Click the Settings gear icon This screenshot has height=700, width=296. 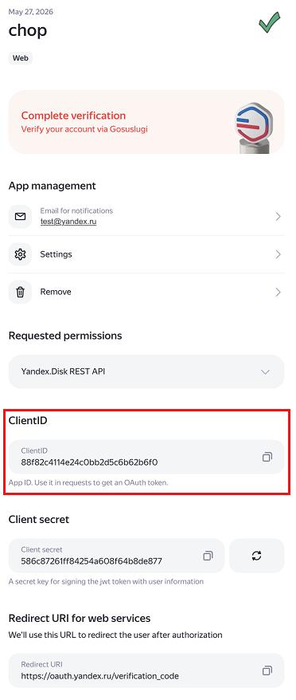pyautogui.click(x=20, y=254)
